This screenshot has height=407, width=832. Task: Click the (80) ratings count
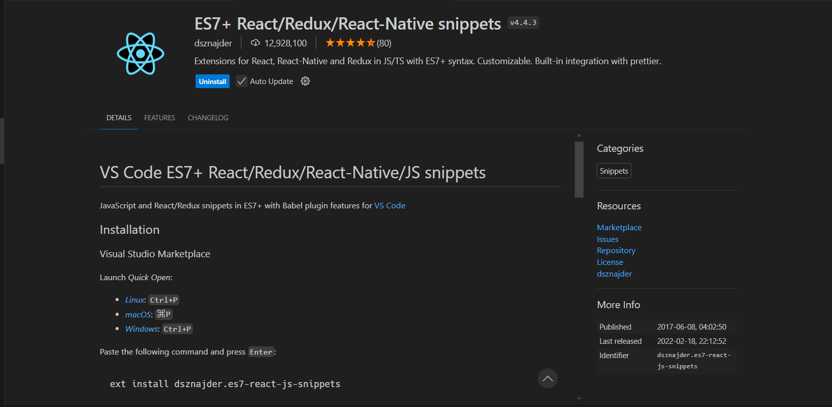tap(384, 43)
